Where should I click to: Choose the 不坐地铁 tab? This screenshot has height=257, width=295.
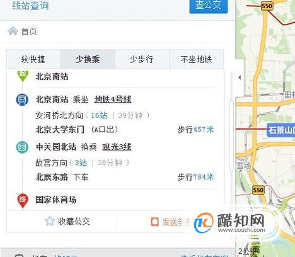[x=196, y=59]
